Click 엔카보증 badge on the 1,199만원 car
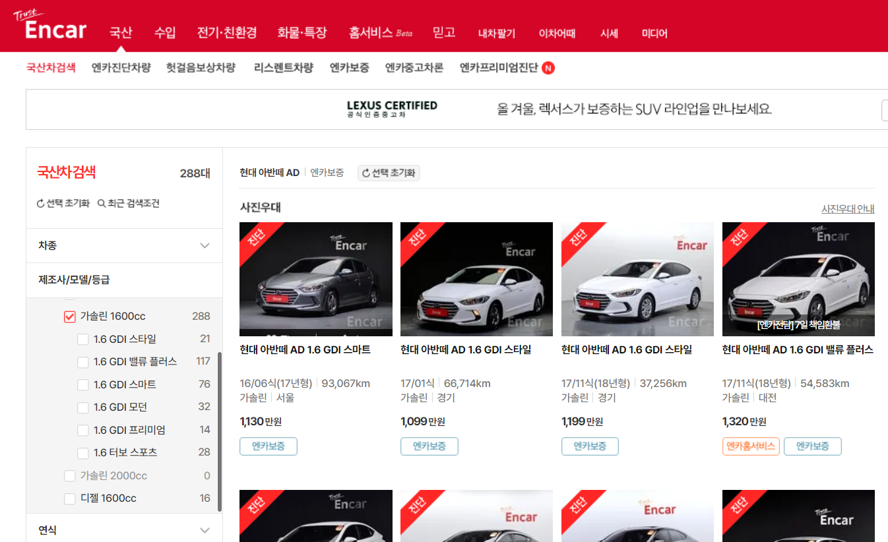Viewport: 888px width, 542px height. click(590, 446)
